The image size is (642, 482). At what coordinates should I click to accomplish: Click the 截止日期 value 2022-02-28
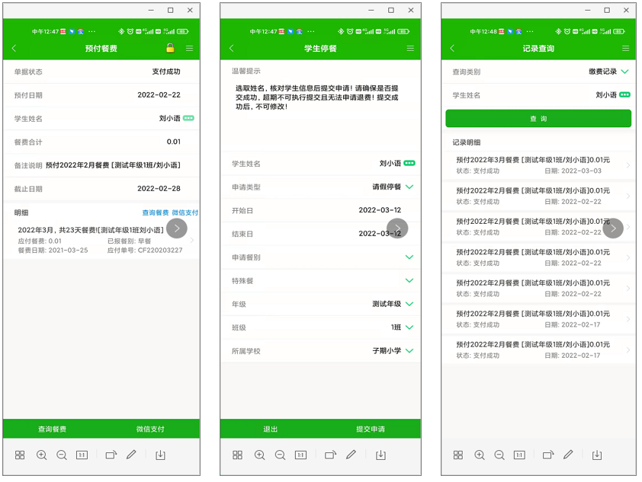(x=159, y=189)
